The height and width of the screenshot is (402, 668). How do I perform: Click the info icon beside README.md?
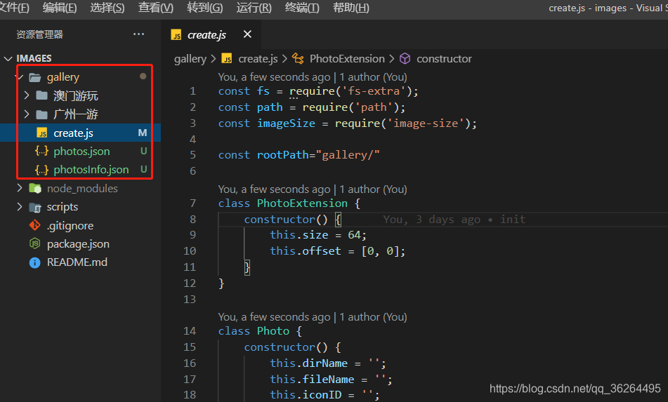coord(35,262)
